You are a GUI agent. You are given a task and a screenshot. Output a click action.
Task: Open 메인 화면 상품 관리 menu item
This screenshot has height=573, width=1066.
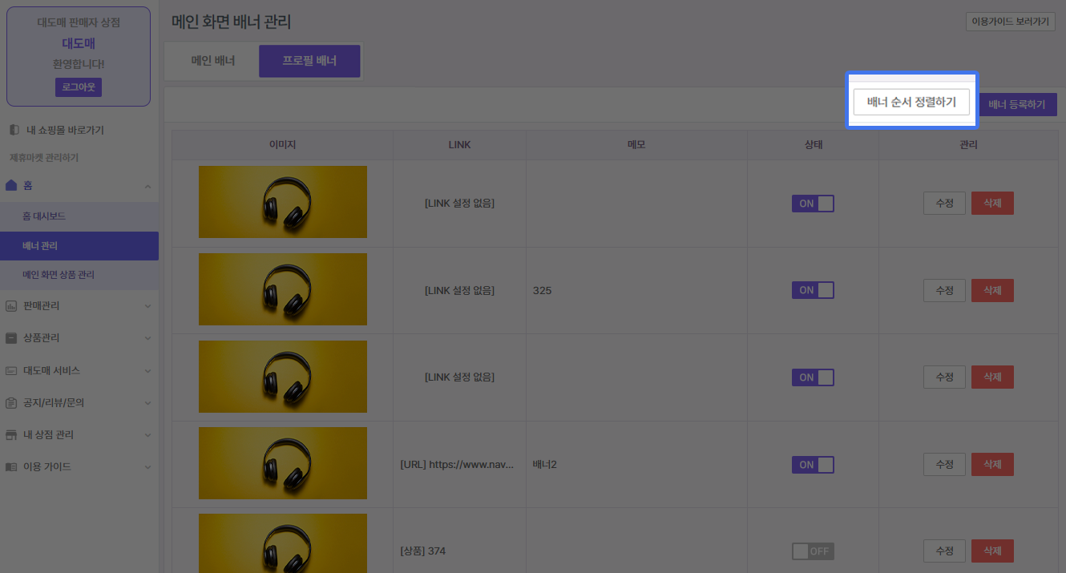point(59,275)
